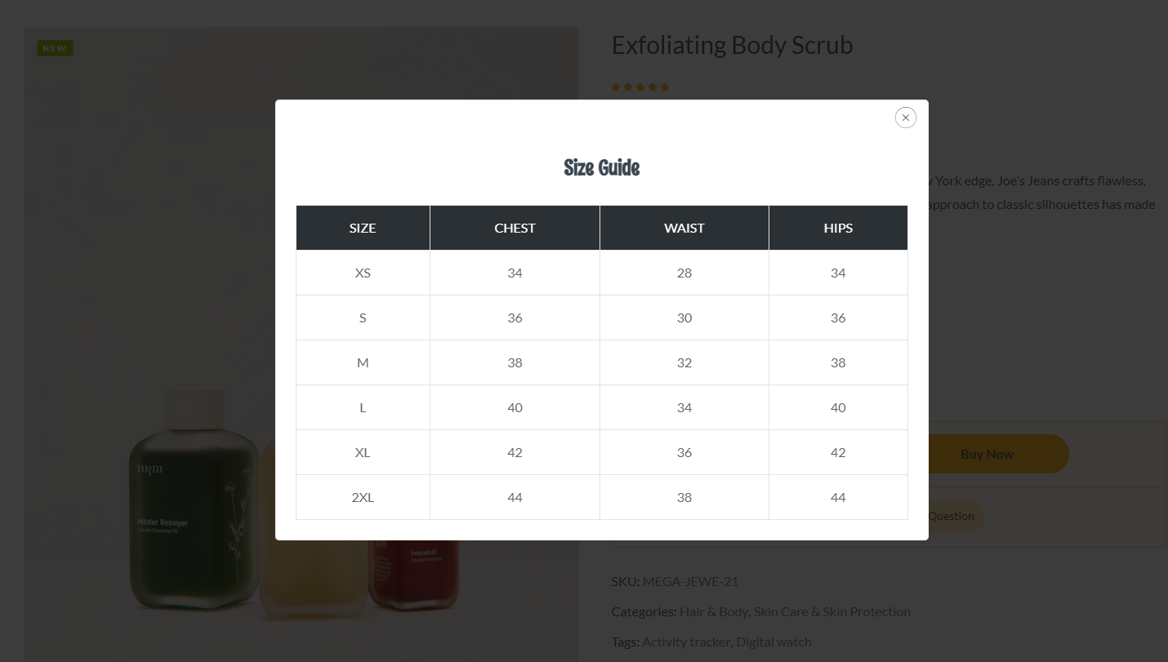Click the HIPS column header

pyautogui.click(x=838, y=228)
